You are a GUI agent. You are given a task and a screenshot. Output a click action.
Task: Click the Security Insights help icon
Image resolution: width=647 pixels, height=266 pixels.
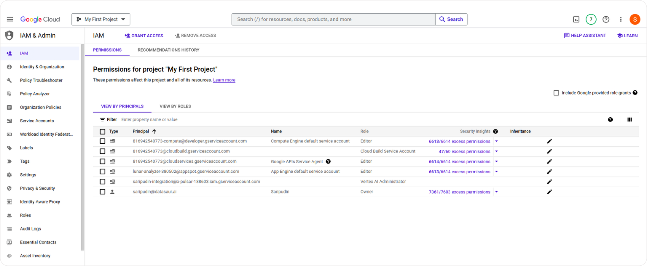tap(495, 131)
